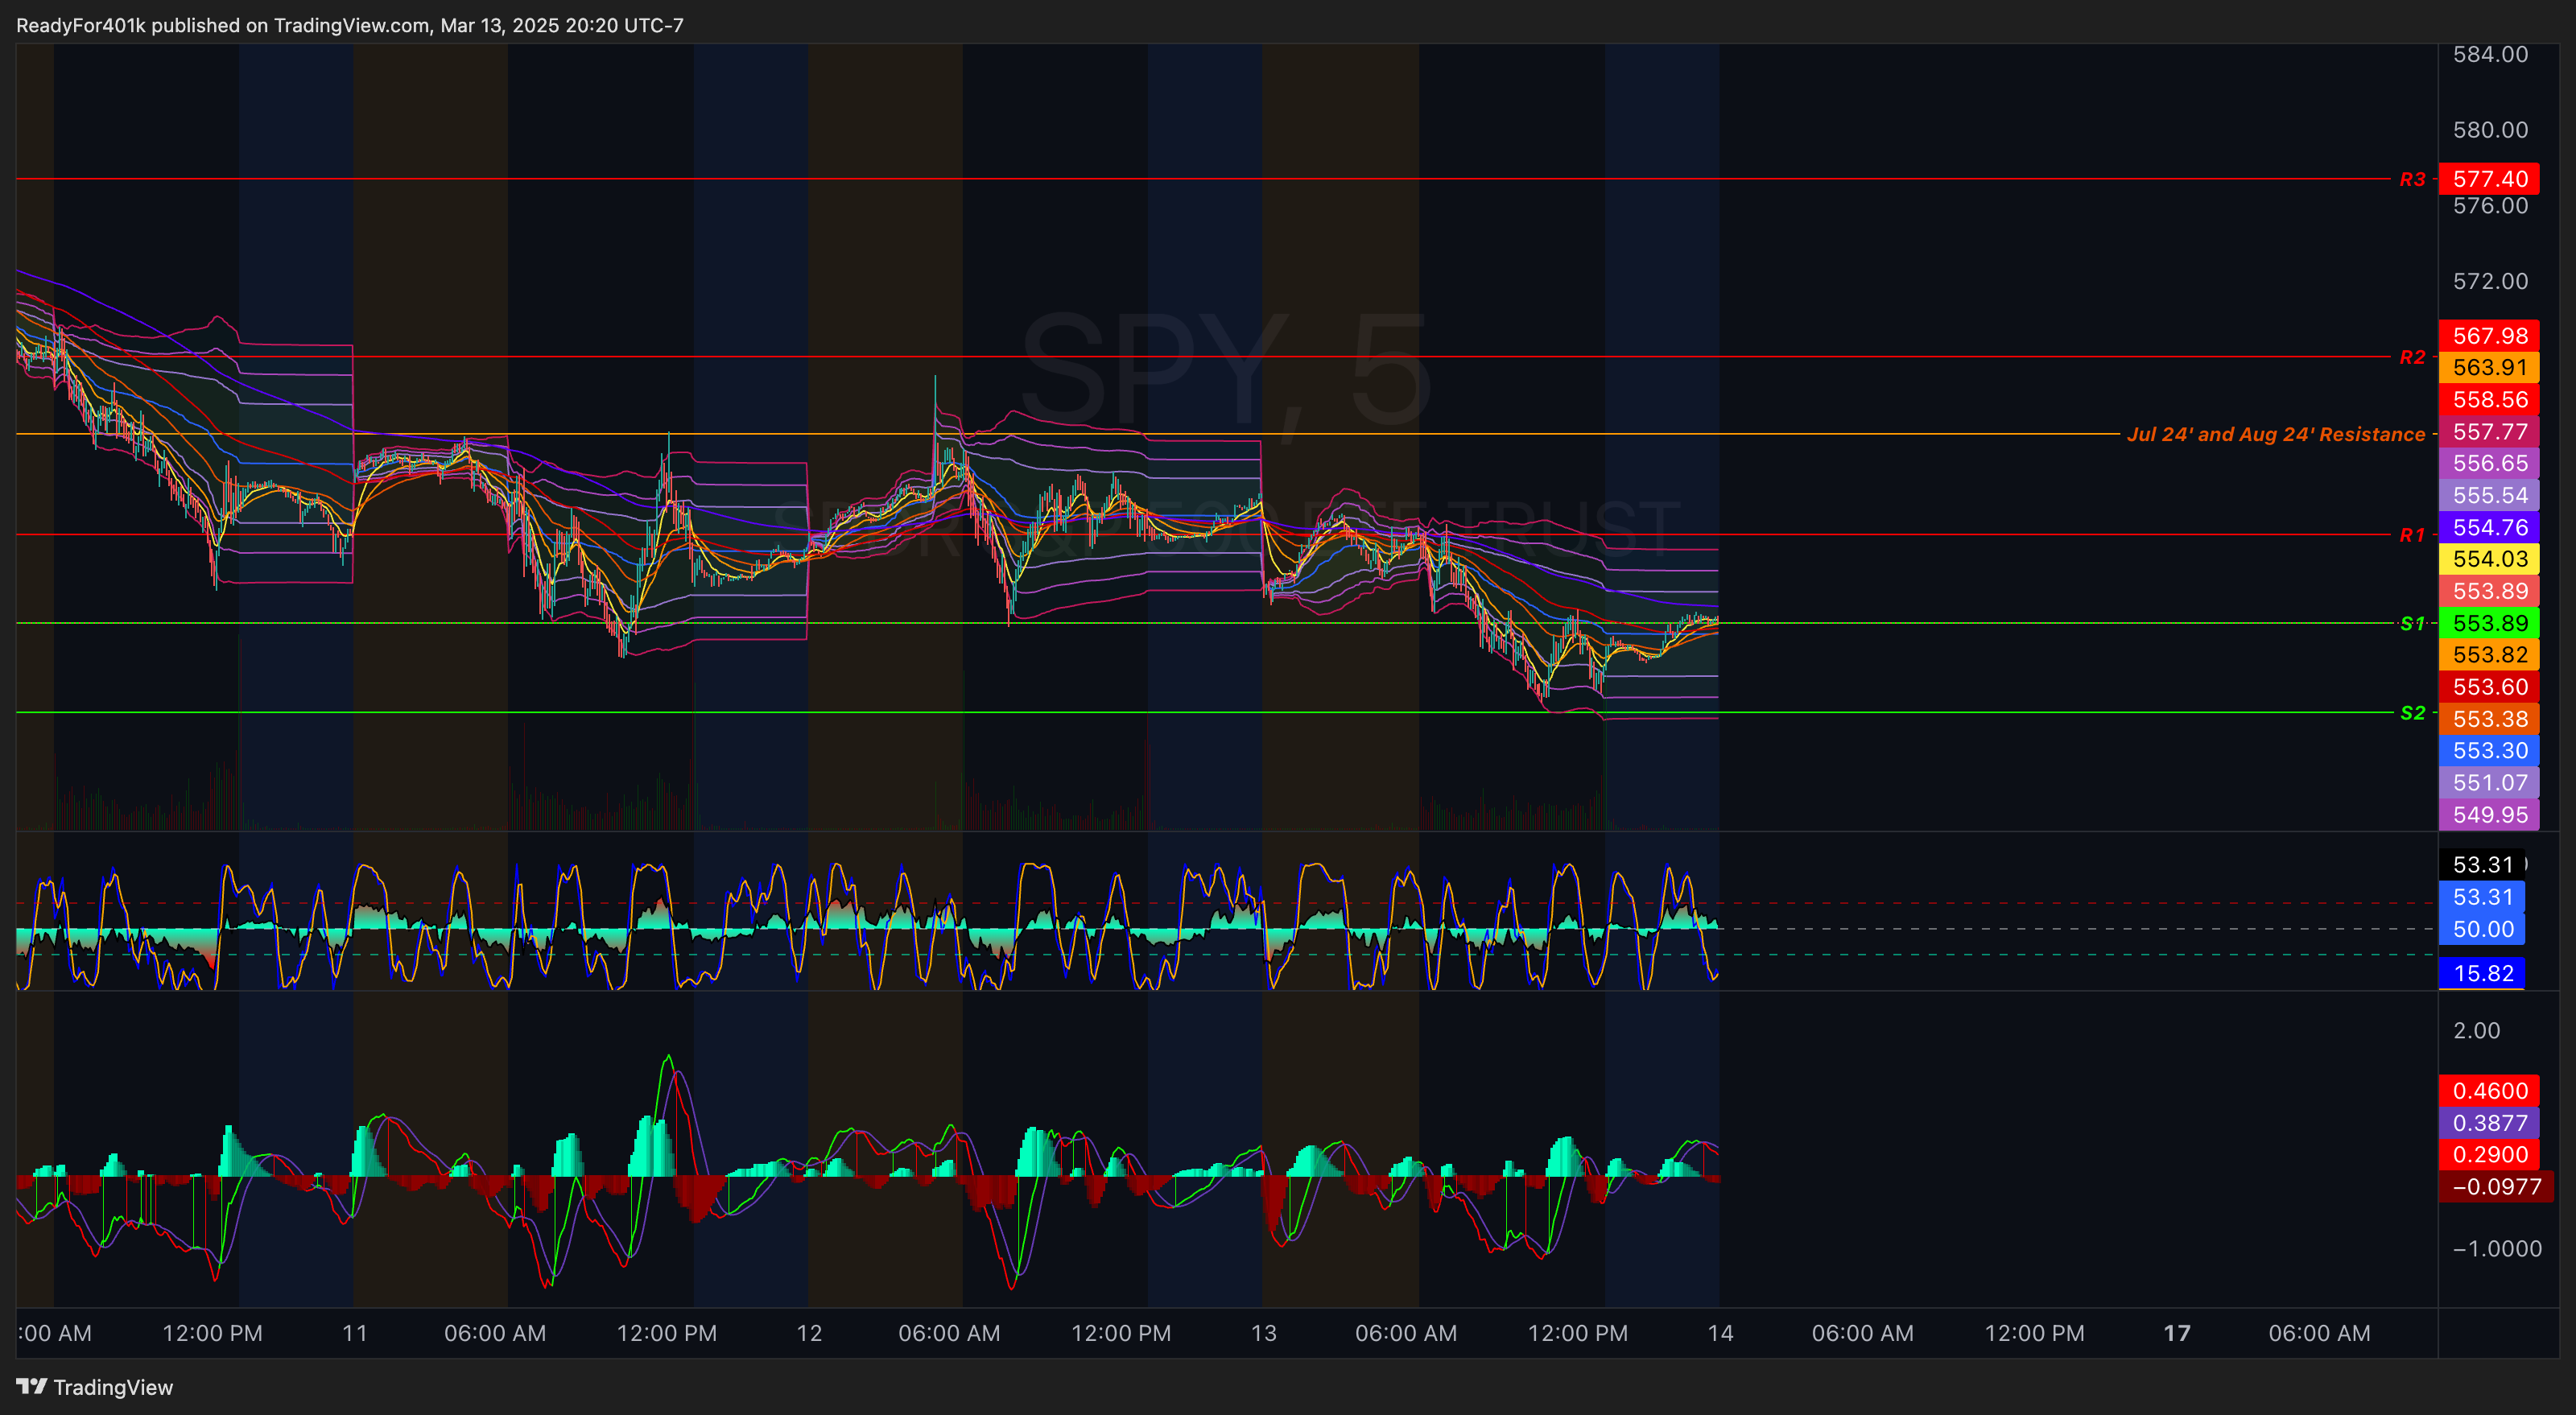
Task: Click the blue 50.00 oscillator midline tag
Action: 2482,929
